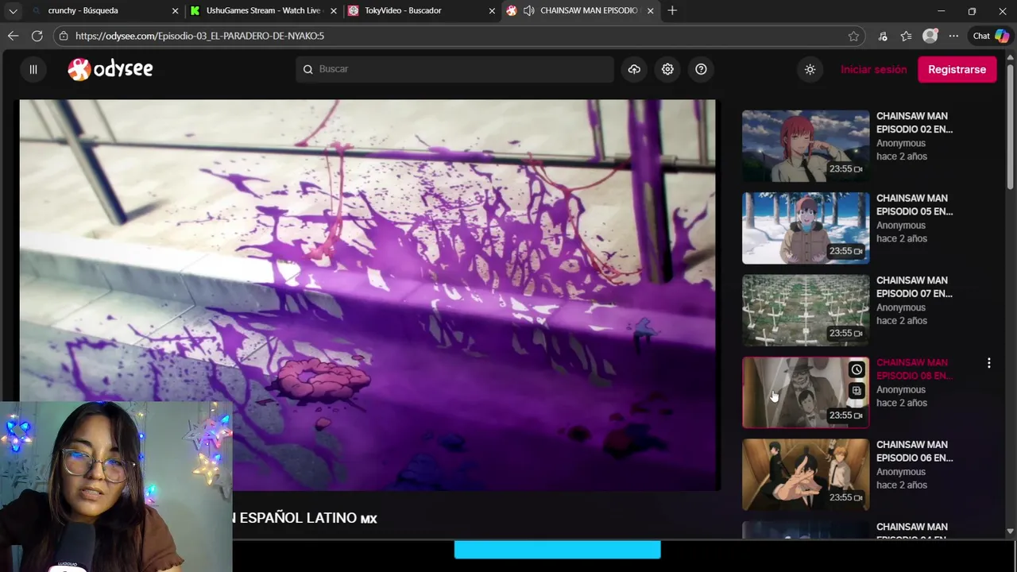
Task: Mute the audio icon on Chainsaw Man tab
Action: tap(529, 10)
